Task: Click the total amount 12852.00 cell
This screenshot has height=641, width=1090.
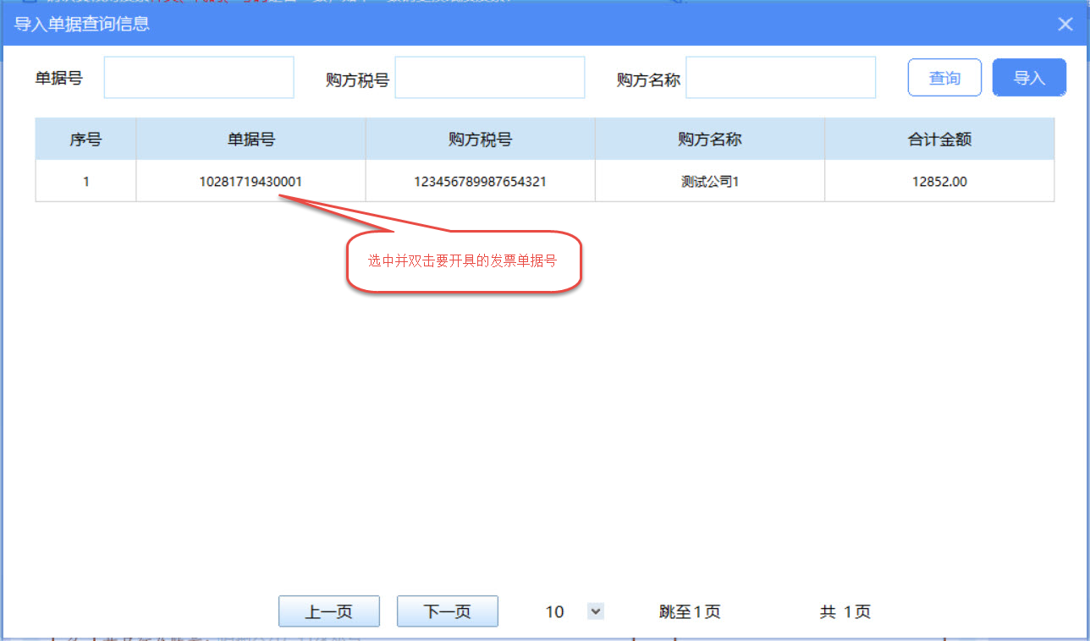Action: point(939,182)
